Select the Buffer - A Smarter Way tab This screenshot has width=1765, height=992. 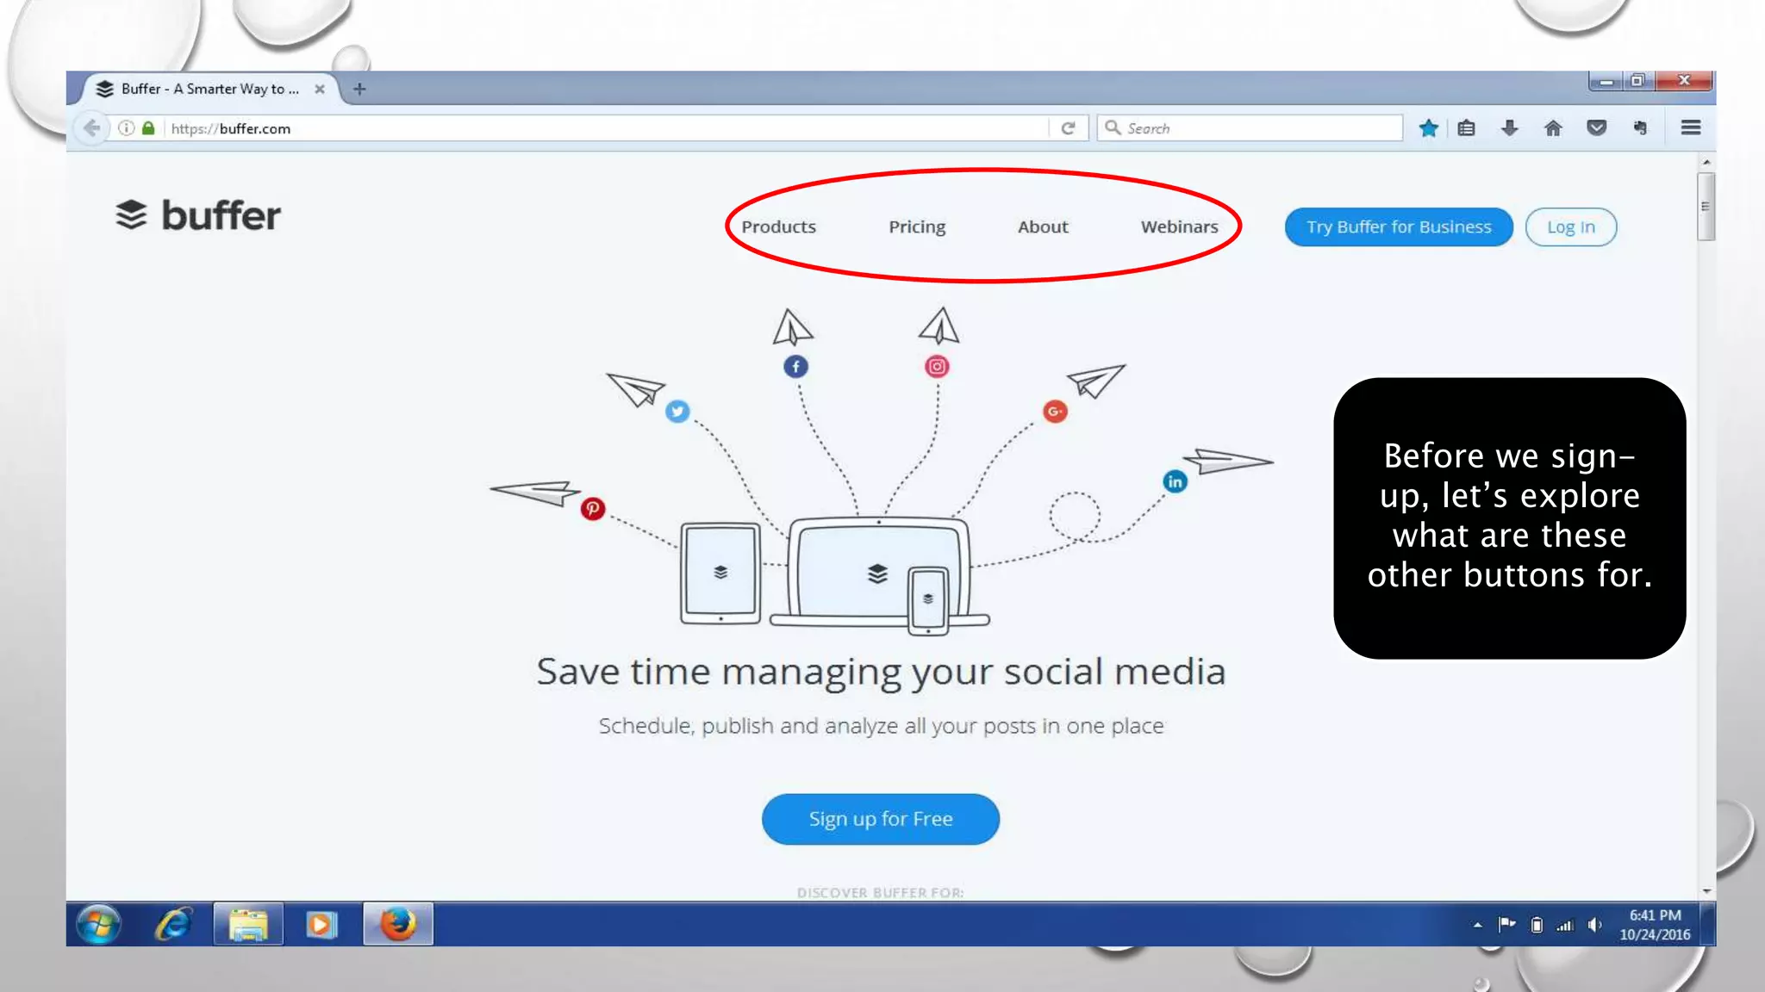[209, 89]
